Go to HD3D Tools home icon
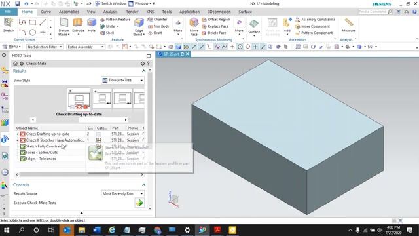Screen dimensions: 419x236 coord(15,64)
